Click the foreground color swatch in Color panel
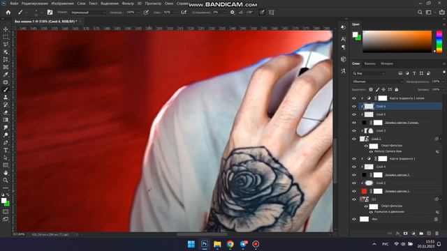The height and width of the screenshot is (251, 447). coord(355,35)
